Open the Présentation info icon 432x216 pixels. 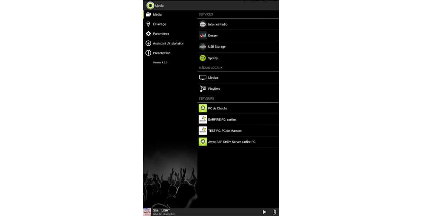148,53
